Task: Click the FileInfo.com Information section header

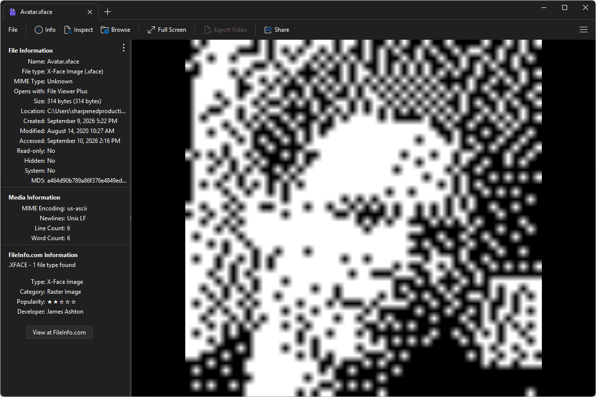Action: pos(43,255)
